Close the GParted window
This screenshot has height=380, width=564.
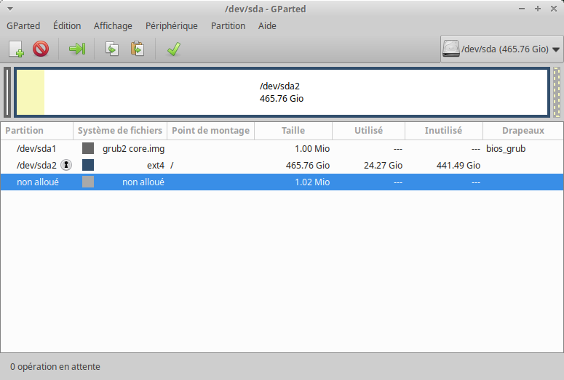coord(554,9)
